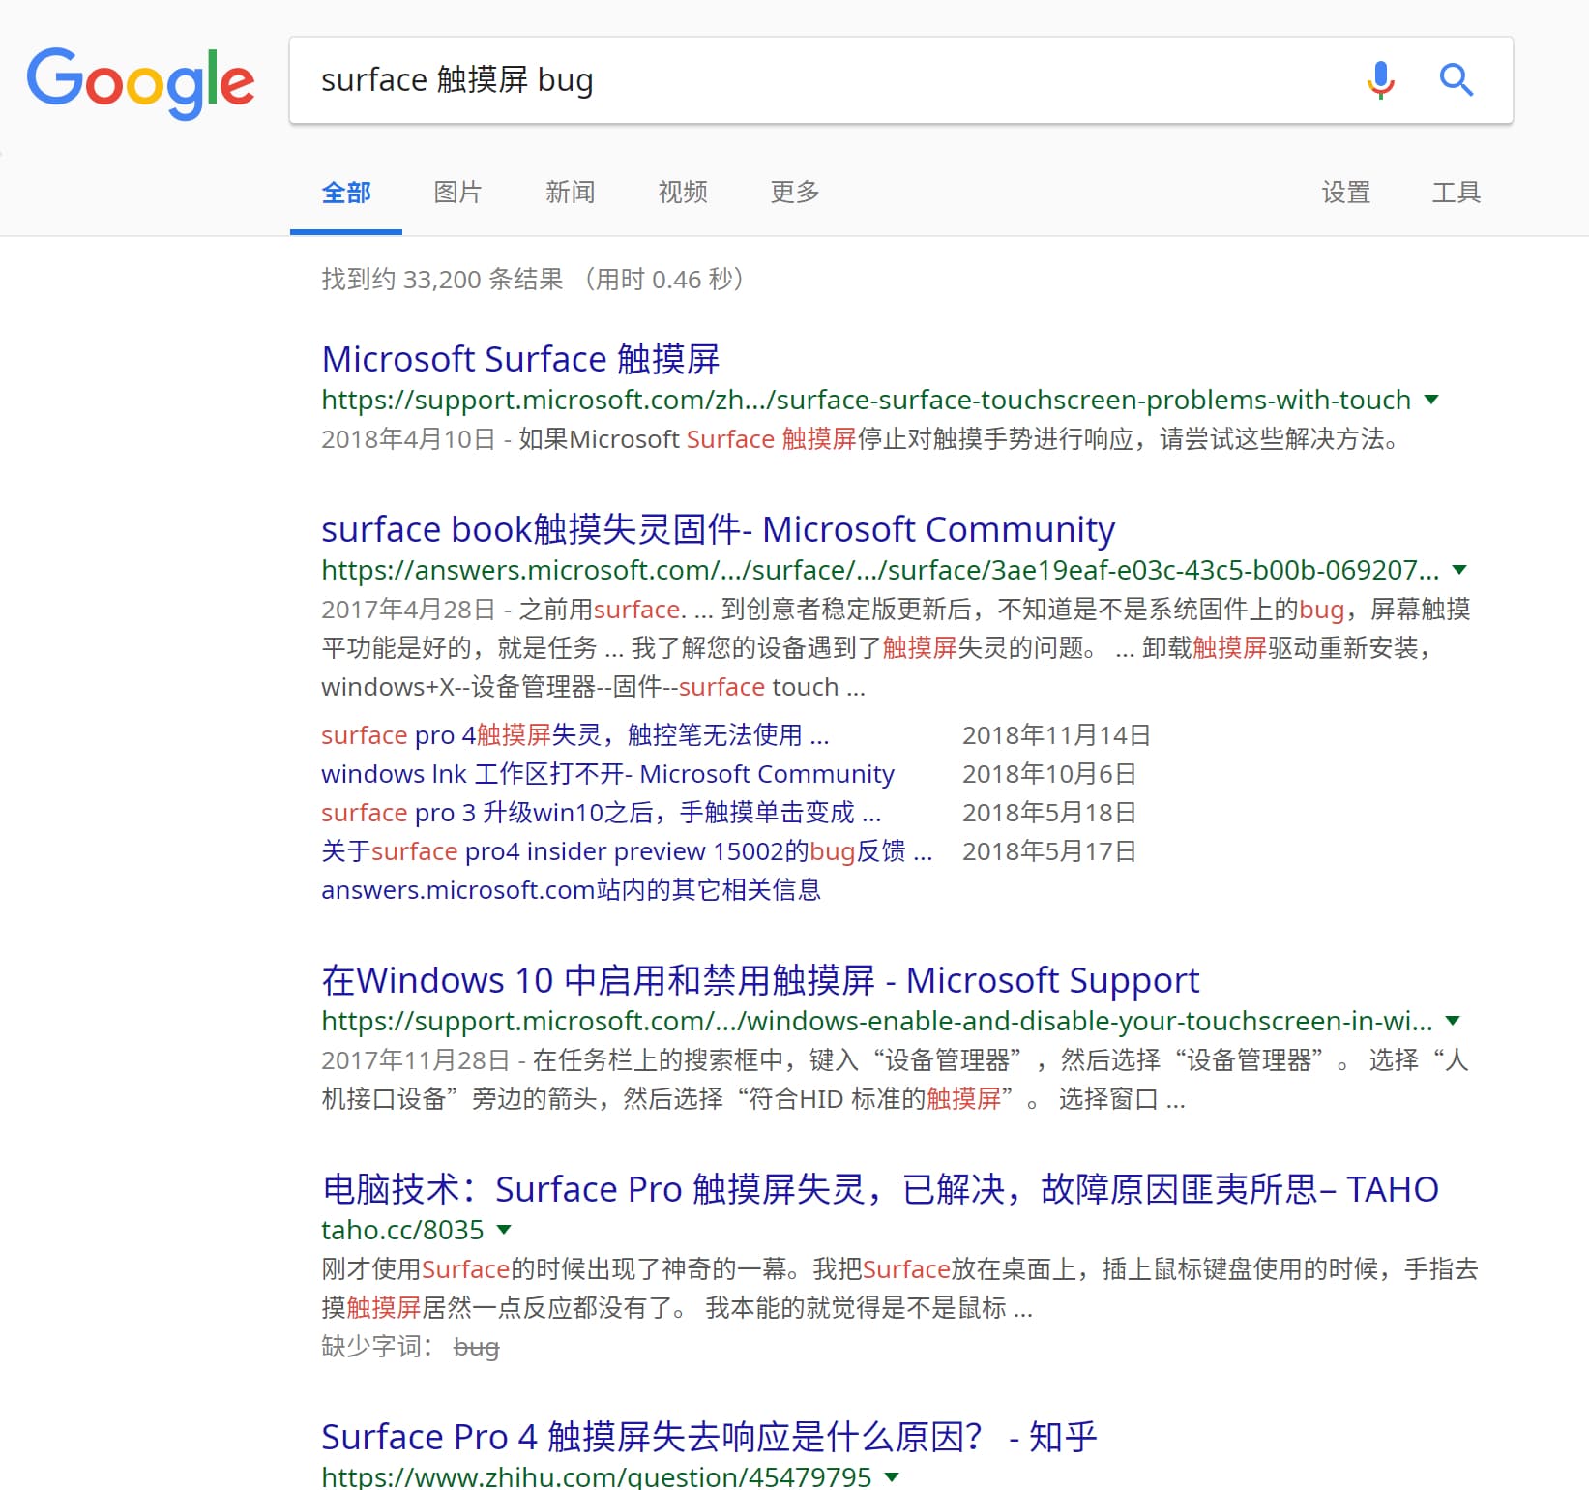Expand the 更多 search categories menu

click(x=793, y=193)
